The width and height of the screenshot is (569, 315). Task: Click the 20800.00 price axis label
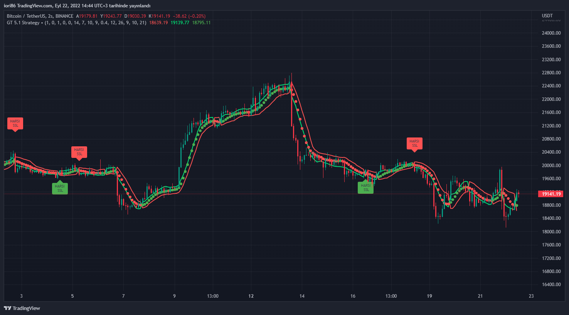click(551, 139)
